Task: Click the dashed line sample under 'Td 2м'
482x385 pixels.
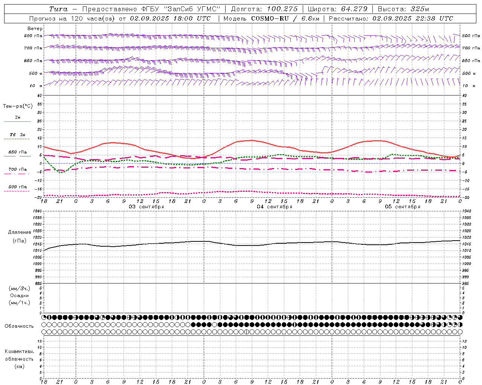Action: coord(17,139)
